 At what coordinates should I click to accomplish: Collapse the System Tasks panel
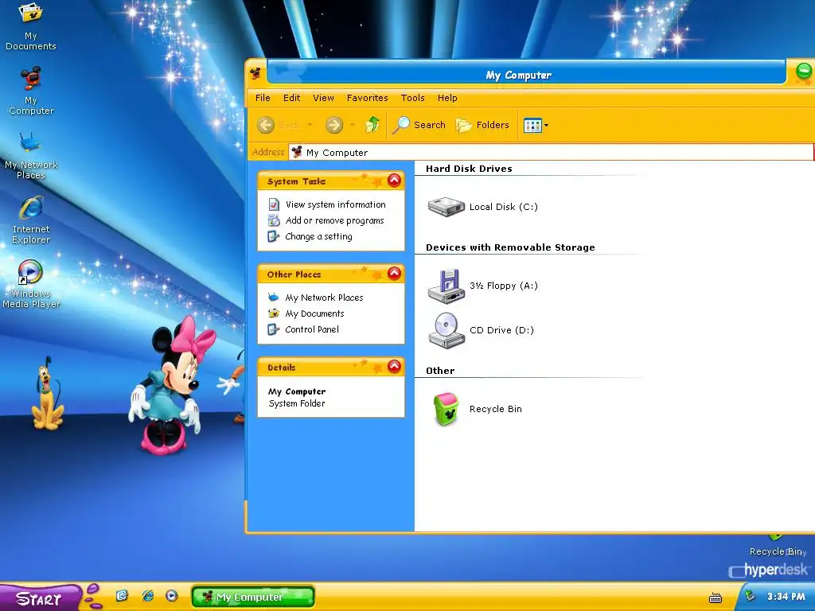pyautogui.click(x=395, y=181)
